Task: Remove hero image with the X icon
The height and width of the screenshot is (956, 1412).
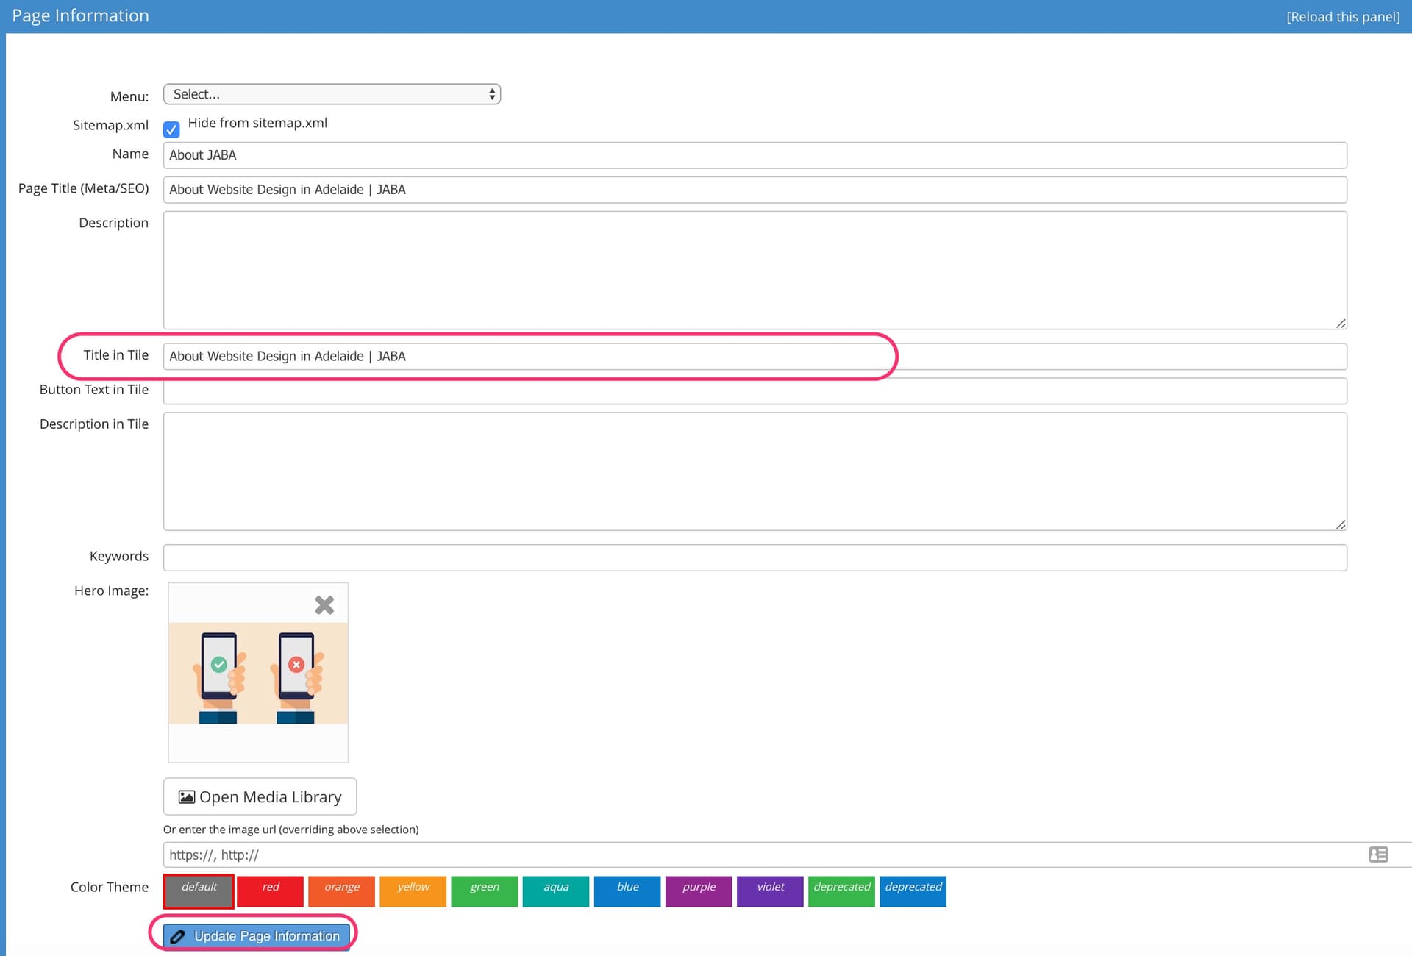Action: 324,605
